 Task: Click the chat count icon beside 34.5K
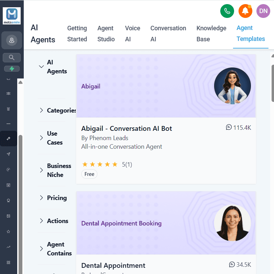[x=232, y=264]
